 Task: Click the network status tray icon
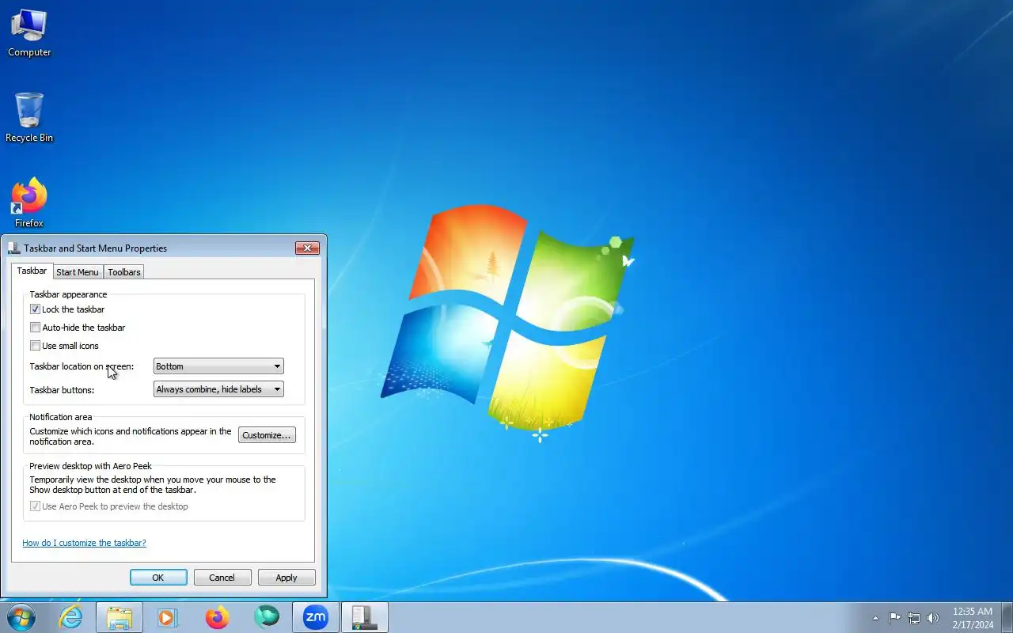point(914,618)
